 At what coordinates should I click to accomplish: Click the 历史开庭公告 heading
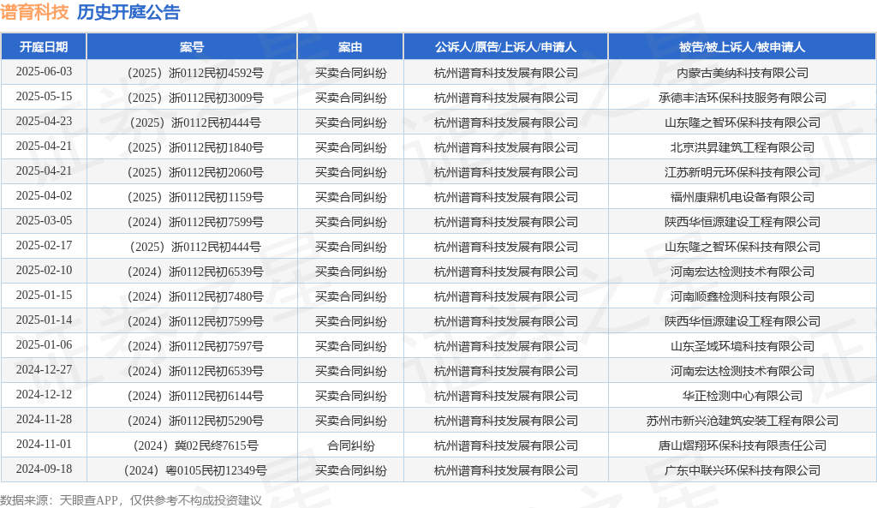pos(128,12)
